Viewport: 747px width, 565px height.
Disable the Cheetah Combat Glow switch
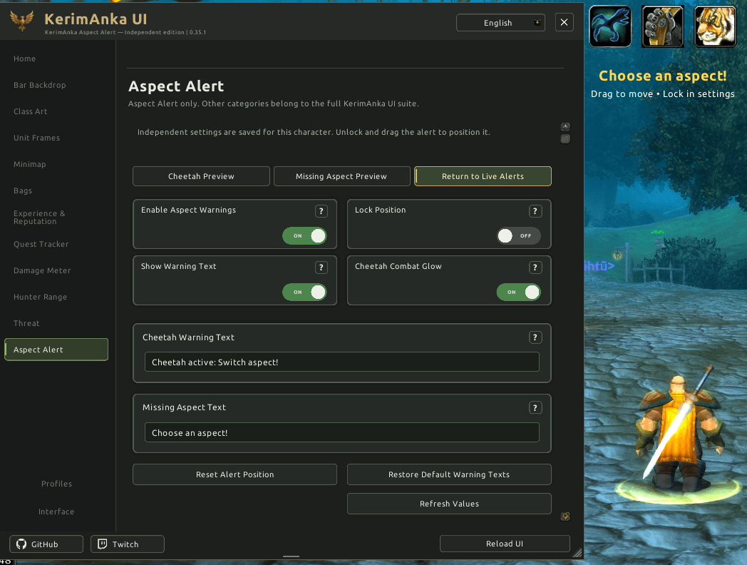518,292
